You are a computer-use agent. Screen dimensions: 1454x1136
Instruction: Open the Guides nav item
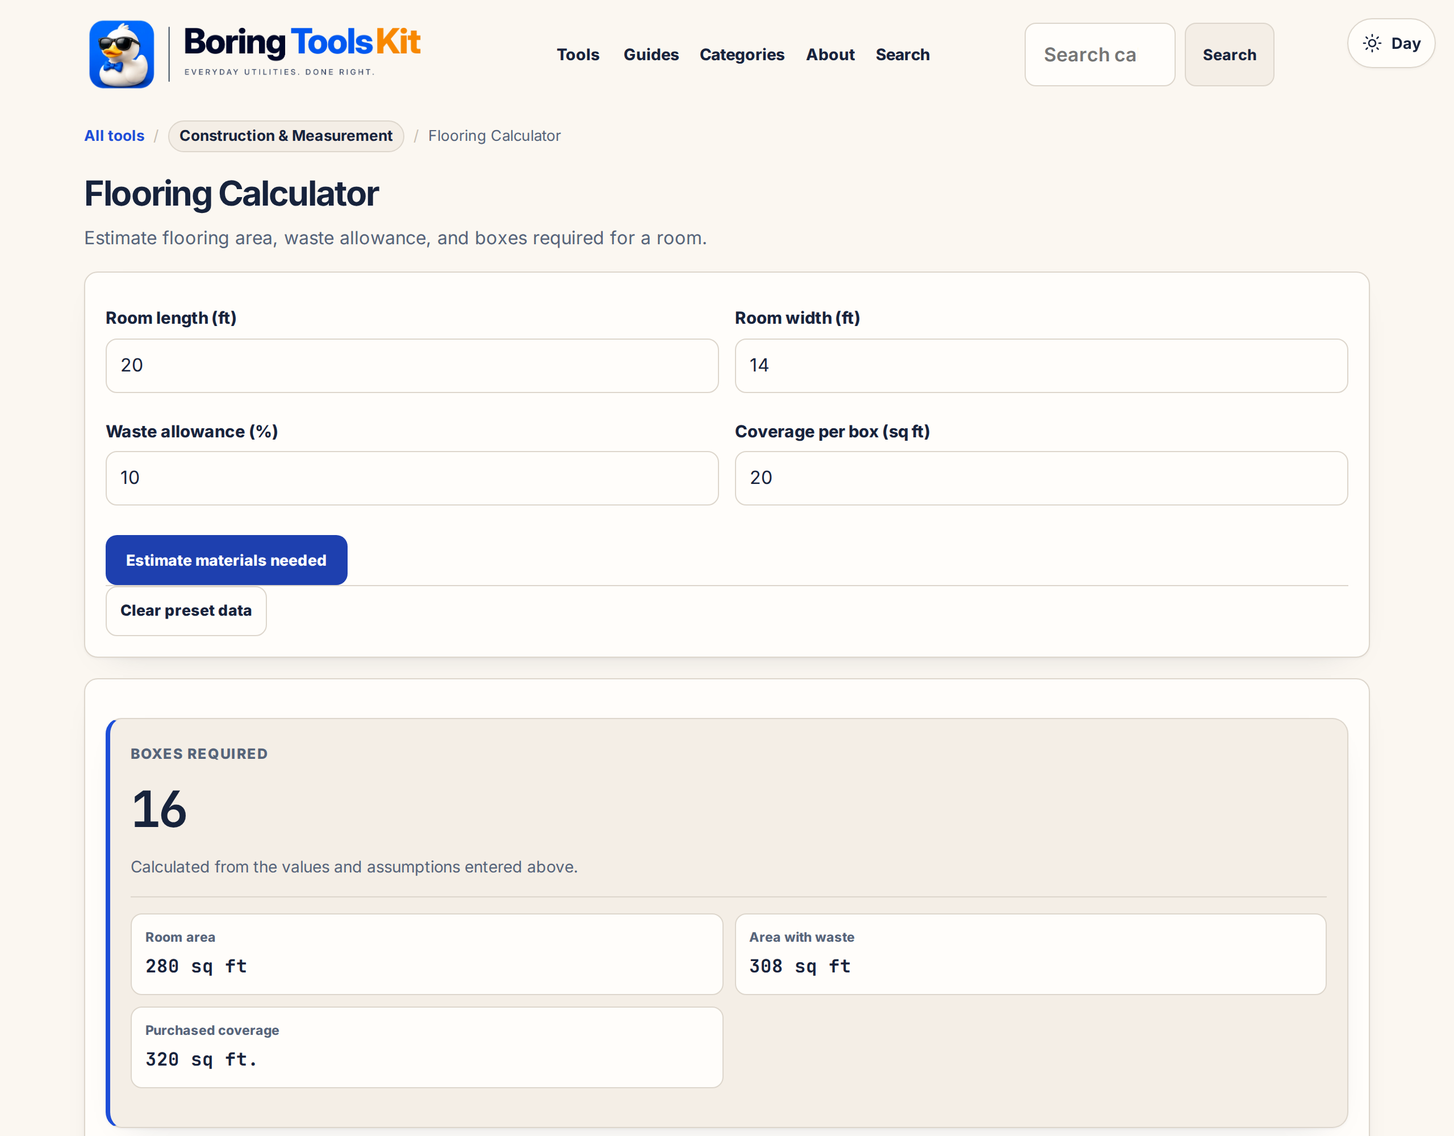pos(650,55)
